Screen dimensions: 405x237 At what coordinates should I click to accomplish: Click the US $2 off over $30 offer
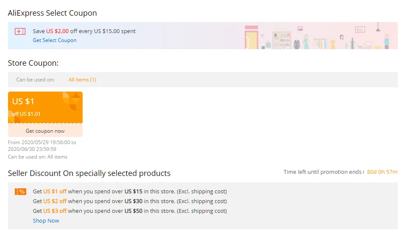[130, 201]
